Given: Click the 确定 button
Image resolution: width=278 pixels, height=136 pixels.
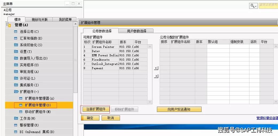Looking at the screenshot, I should coord(90,118).
